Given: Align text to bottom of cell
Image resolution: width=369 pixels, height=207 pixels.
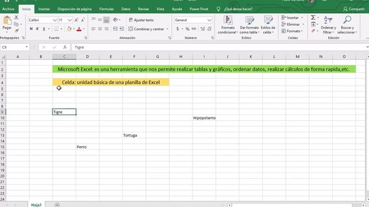Looking at the screenshot, I should coord(106,20).
